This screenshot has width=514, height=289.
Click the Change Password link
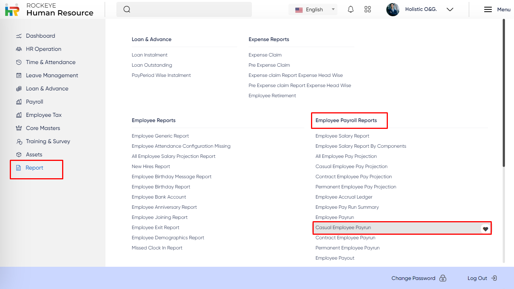coord(413,278)
